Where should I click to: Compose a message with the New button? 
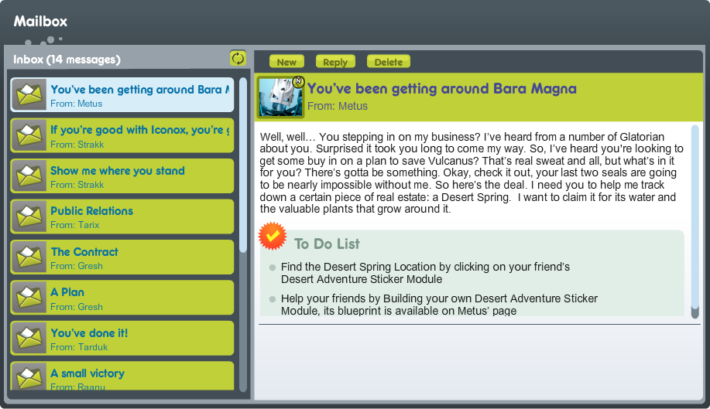(x=286, y=62)
